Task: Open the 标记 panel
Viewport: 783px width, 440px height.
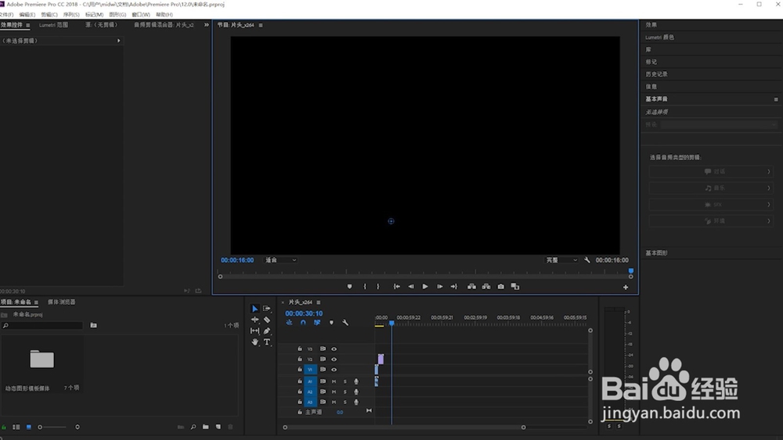Action: coord(651,62)
